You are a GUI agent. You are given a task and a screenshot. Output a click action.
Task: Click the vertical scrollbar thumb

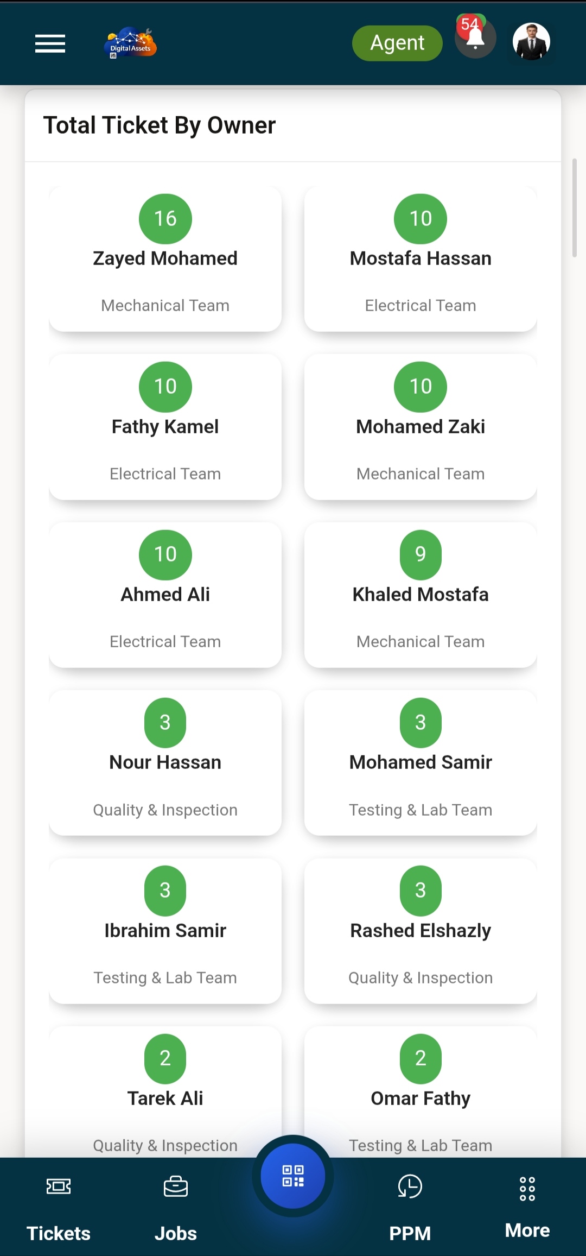pos(574,207)
